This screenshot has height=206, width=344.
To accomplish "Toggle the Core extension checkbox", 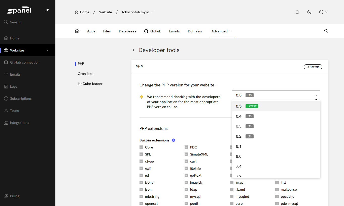I will 141,147.
